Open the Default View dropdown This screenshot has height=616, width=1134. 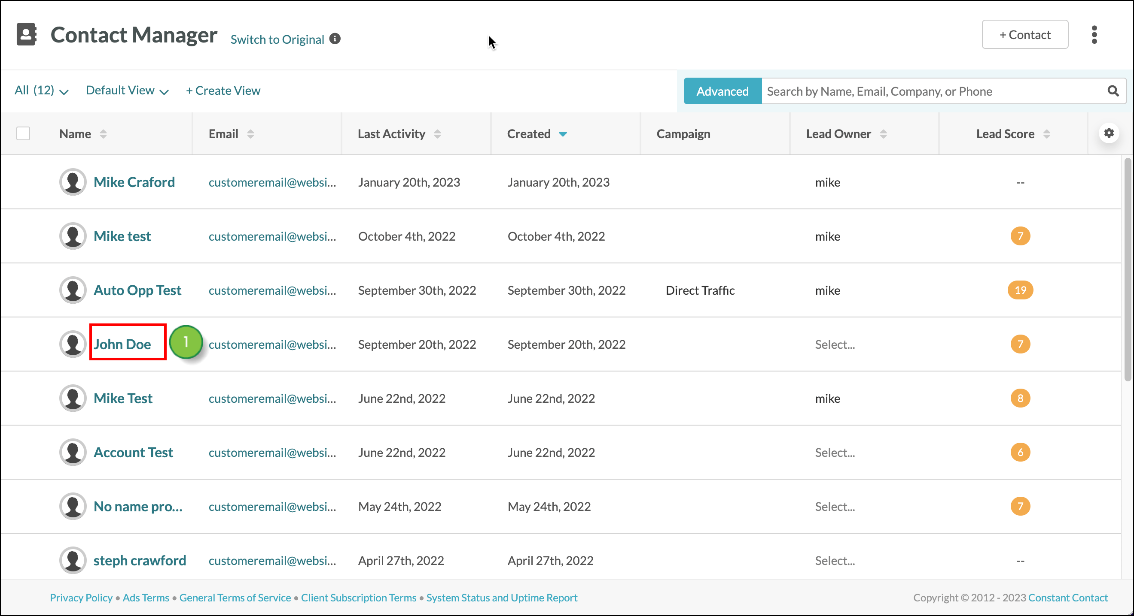[127, 91]
